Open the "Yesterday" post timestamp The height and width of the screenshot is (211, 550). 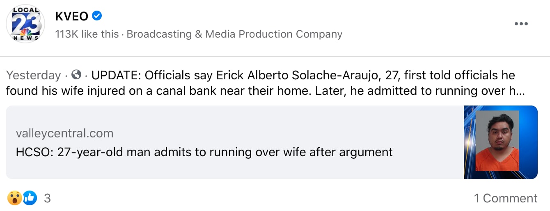click(x=33, y=75)
